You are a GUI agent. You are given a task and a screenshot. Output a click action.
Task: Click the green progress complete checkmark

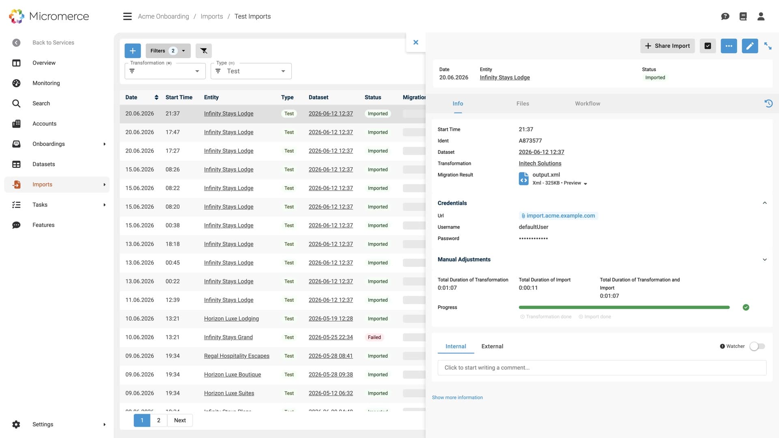tap(746, 307)
